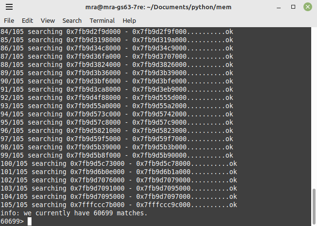This screenshot has width=317, height=226.
Task: Click the vertical scrollbar thumb
Action: tap(314, 207)
